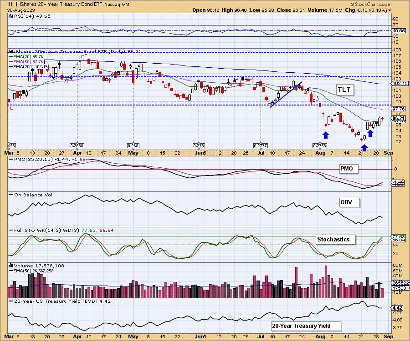The width and height of the screenshot is (410, 341).
Task: Click the Nasdaq GM exchange label
Action: pyautogui.click(x=117, y=5)
